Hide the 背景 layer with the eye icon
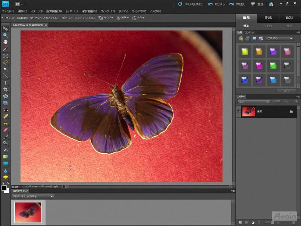The width and height of the screenshot is (301, 226). pos(239,111)
